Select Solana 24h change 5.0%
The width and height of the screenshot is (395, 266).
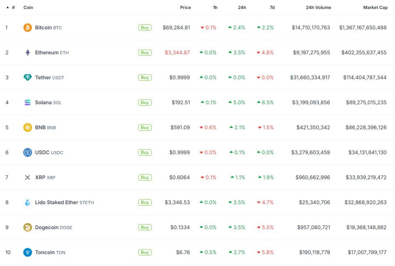click(236, 102)
